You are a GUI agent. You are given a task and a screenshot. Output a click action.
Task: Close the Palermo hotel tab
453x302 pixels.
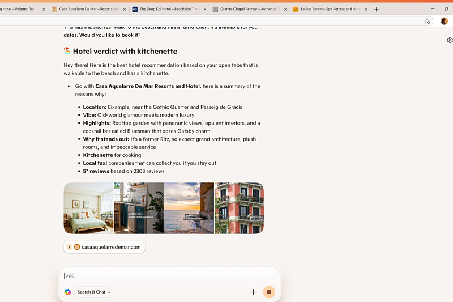tap(44, 10)
